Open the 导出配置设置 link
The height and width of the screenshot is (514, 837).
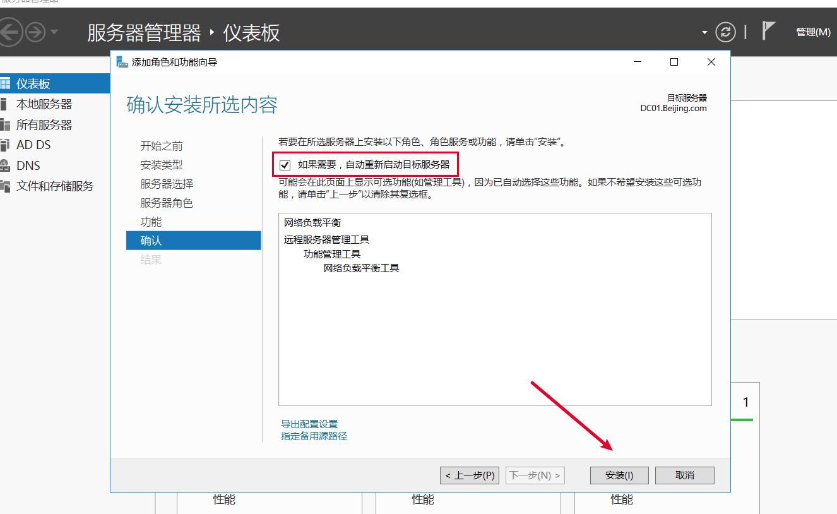pyautogui.click(x=309, y=424)
